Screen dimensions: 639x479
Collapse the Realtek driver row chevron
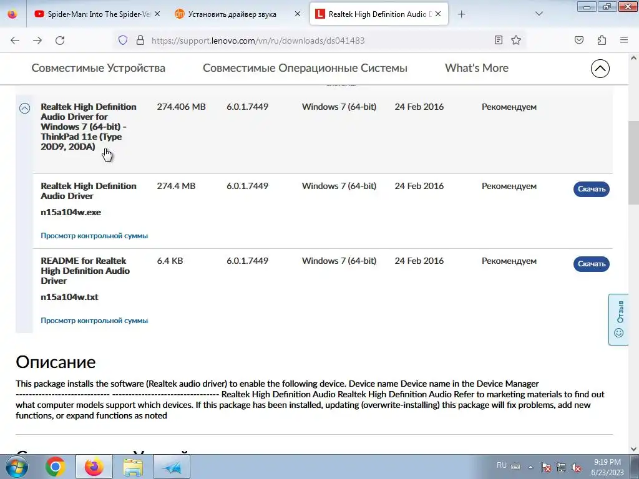[24, 108]
